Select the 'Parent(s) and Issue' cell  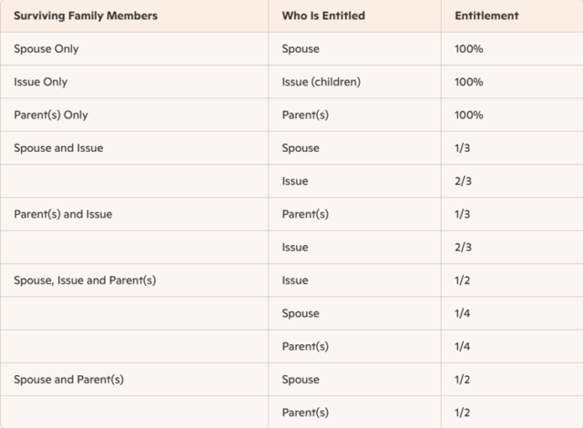(x=63, y=214)
